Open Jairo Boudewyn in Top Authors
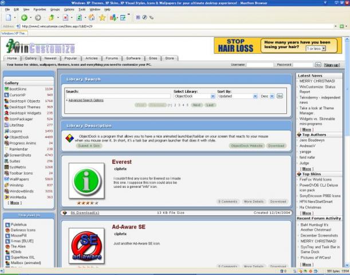This screenshot has height=275, width=350. (x=312, y=140)
